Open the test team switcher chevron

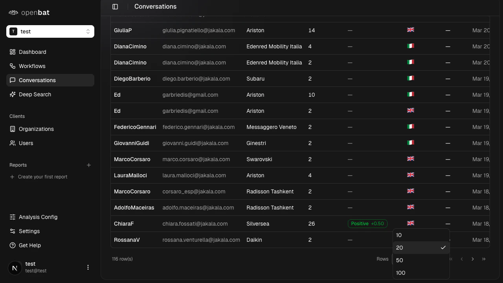pyautogui.click(x=88, y=31)
